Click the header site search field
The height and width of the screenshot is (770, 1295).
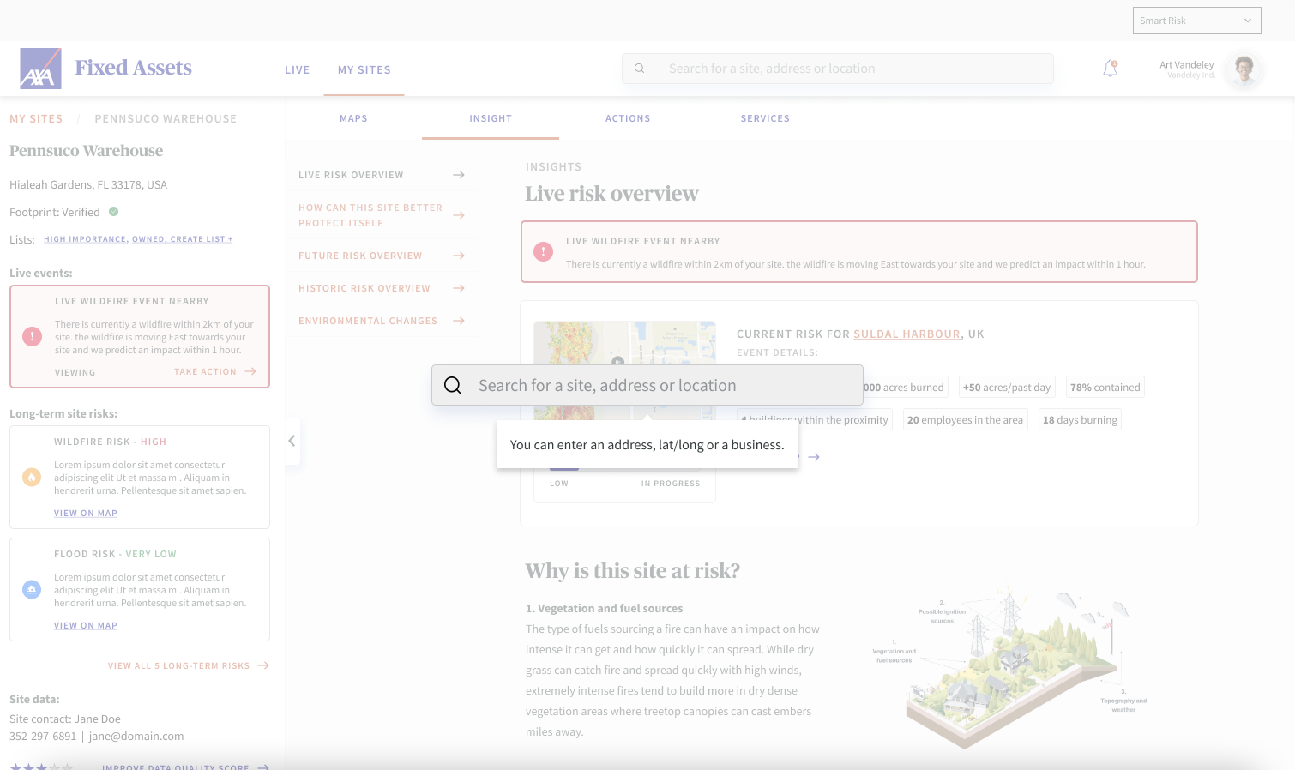coord(838,69)
